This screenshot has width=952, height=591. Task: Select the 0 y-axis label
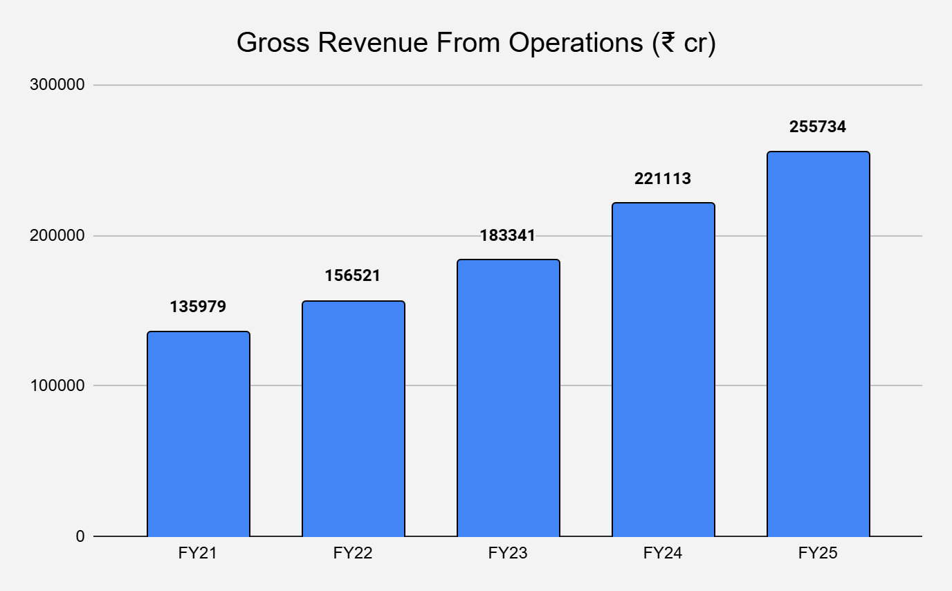click(x=80, y=537)
